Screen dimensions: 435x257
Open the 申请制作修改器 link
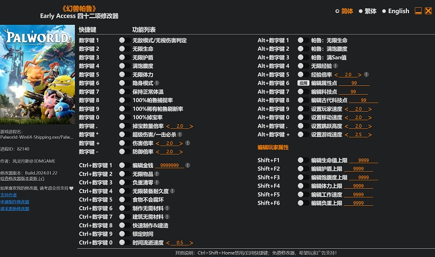pos(15,202)
